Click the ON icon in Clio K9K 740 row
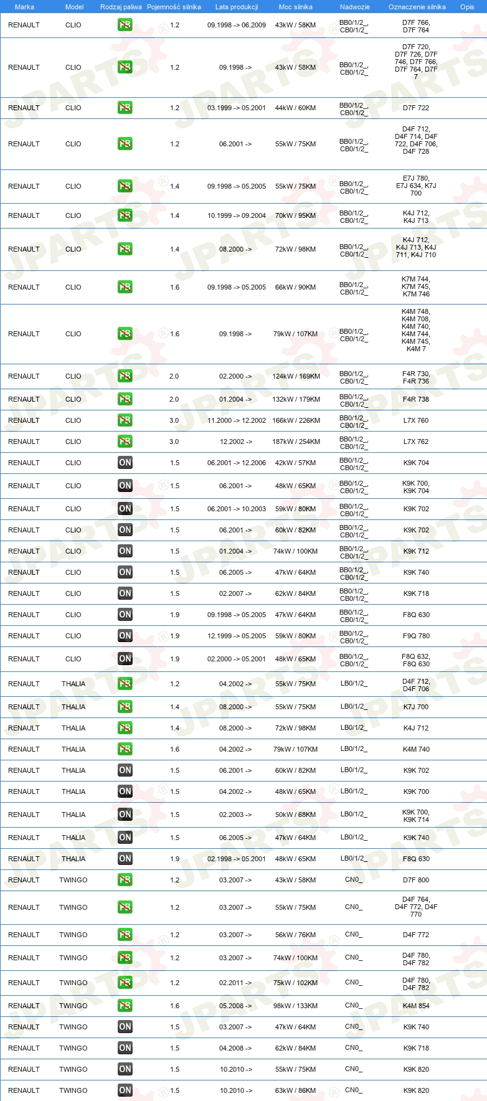This screenshot has height=1101, width=487. 125,572
